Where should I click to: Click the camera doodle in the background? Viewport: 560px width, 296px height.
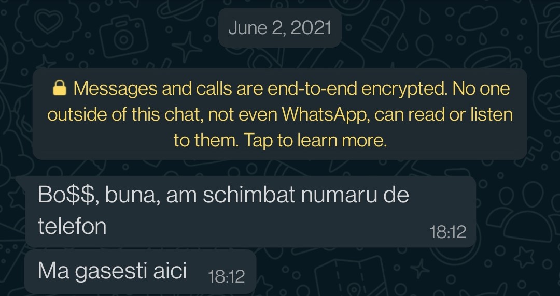coord(123,37)
